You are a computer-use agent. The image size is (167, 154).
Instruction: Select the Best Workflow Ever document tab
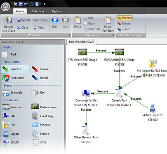(x=81, y=42)
